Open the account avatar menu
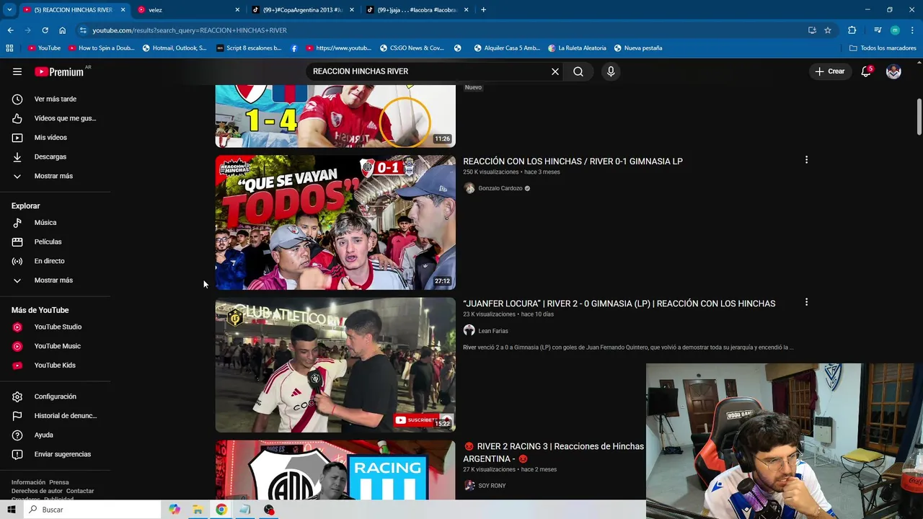 point(893,71)
